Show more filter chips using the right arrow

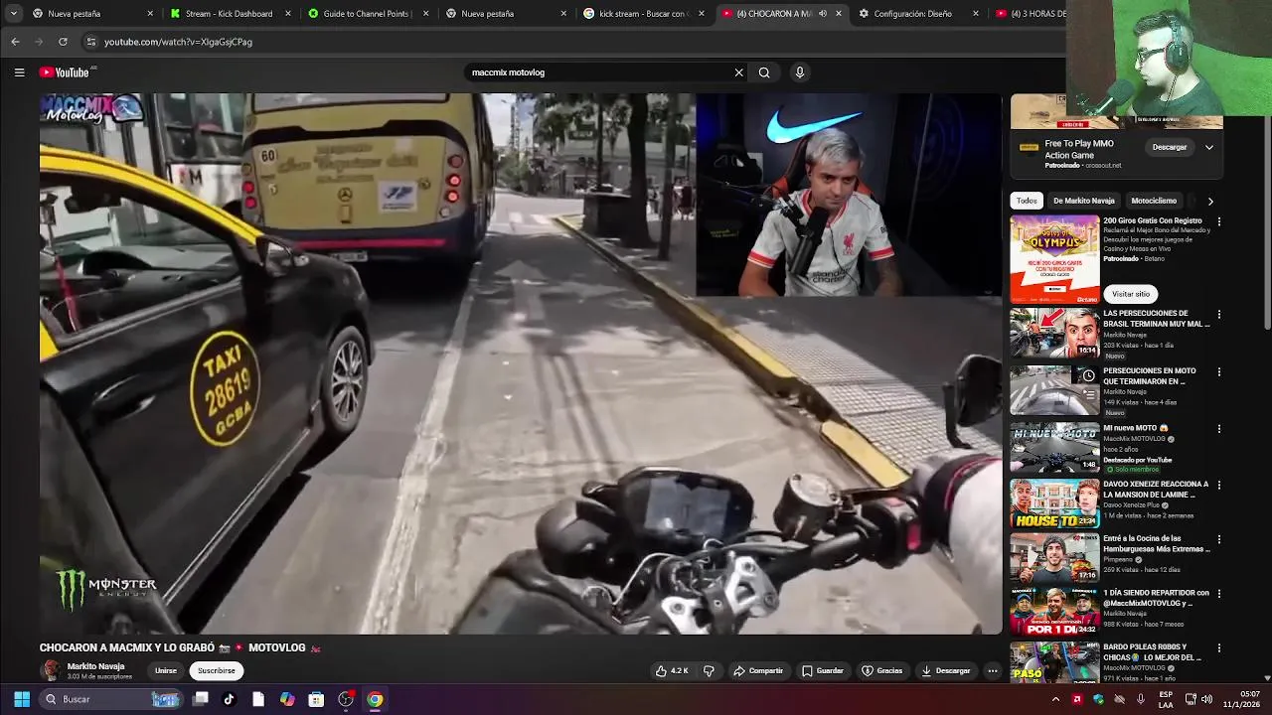tap(1210, 201)
